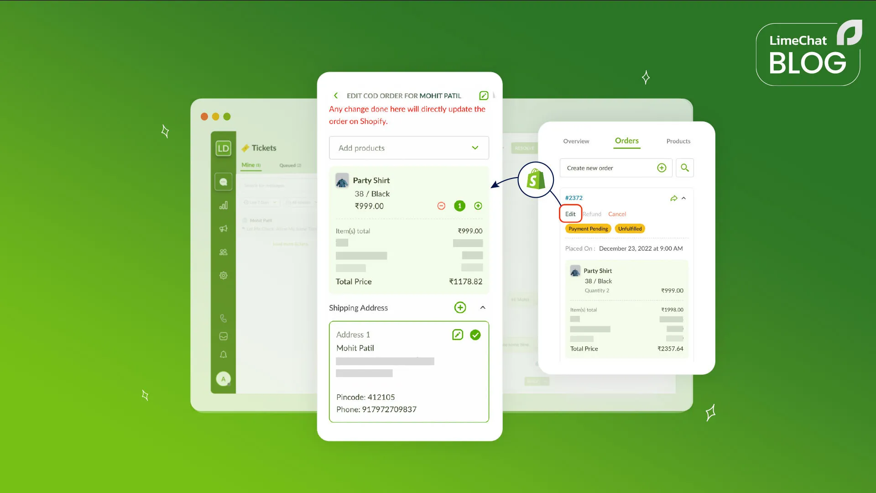The width and height of the screenshot is (876, 493).
Task: Click the notifications bell icon in sidebar
Action: (223, 355)
